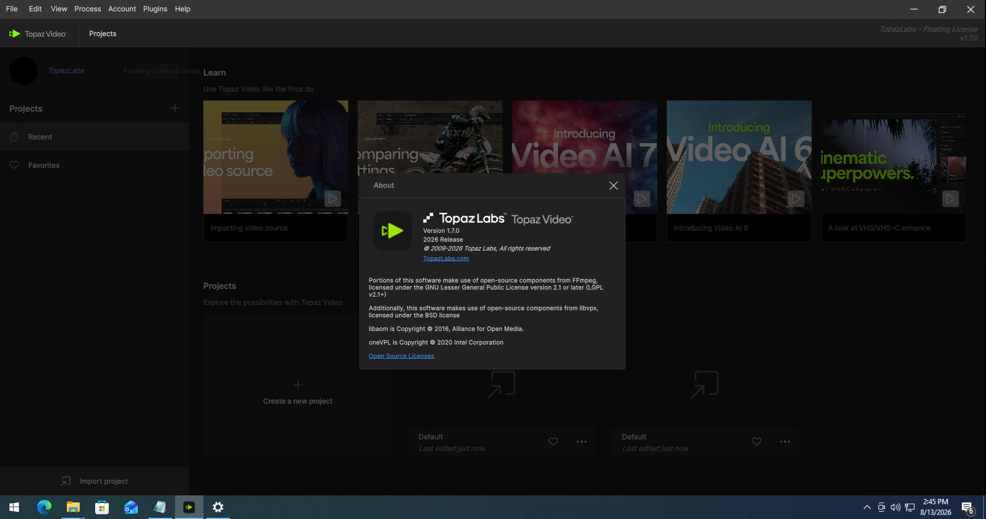Play the Importing video source tutorial
This screenshot has height=519, width=986.
click(333, 199)
